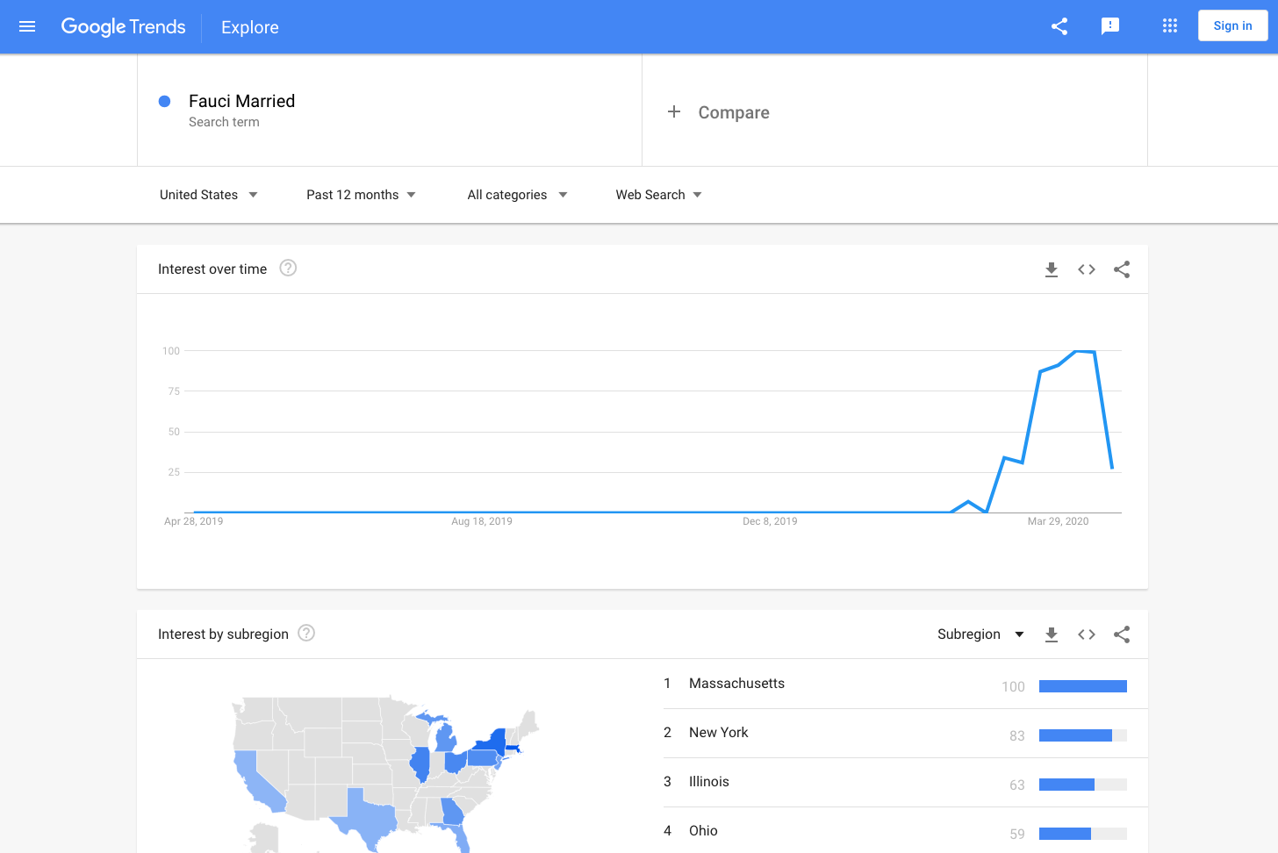1278x853 pixels.
Task: Show help for Interest over time
Action: point(288,268)
